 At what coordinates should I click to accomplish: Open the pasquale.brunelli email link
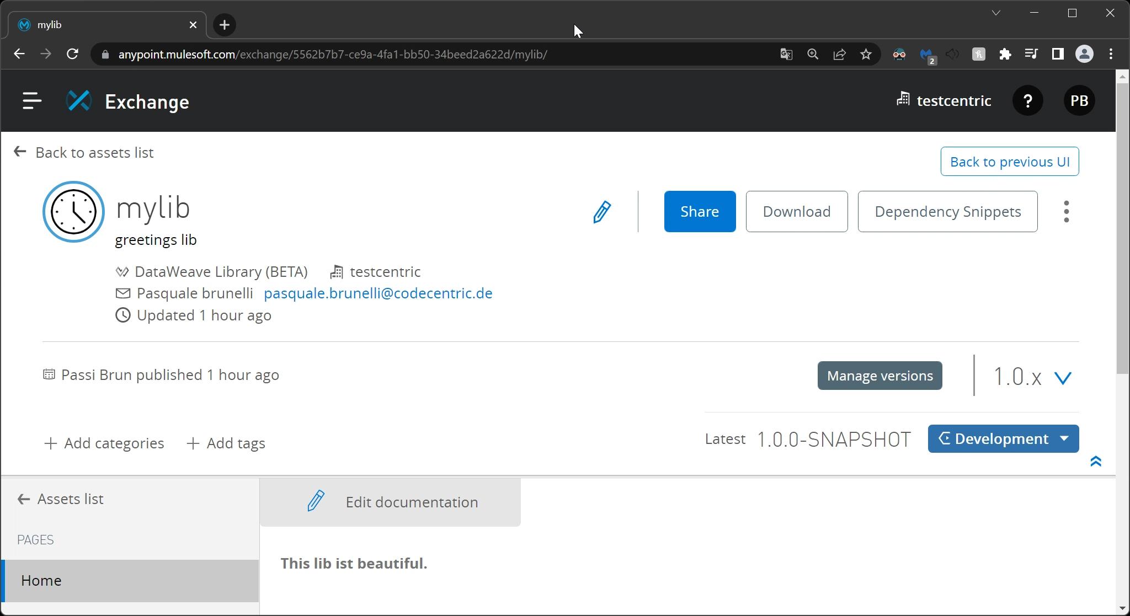378,293
